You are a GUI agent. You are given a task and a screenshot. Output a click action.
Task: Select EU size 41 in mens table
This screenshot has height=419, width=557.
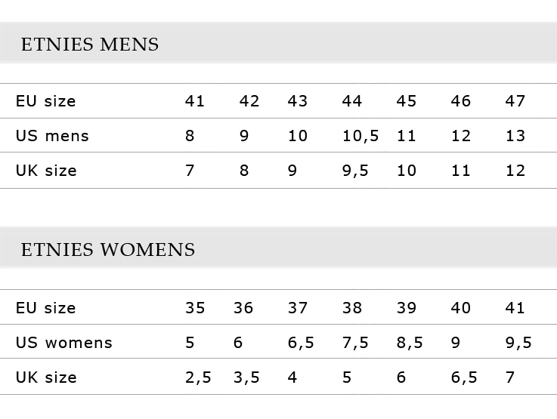(x=195, y=101)
